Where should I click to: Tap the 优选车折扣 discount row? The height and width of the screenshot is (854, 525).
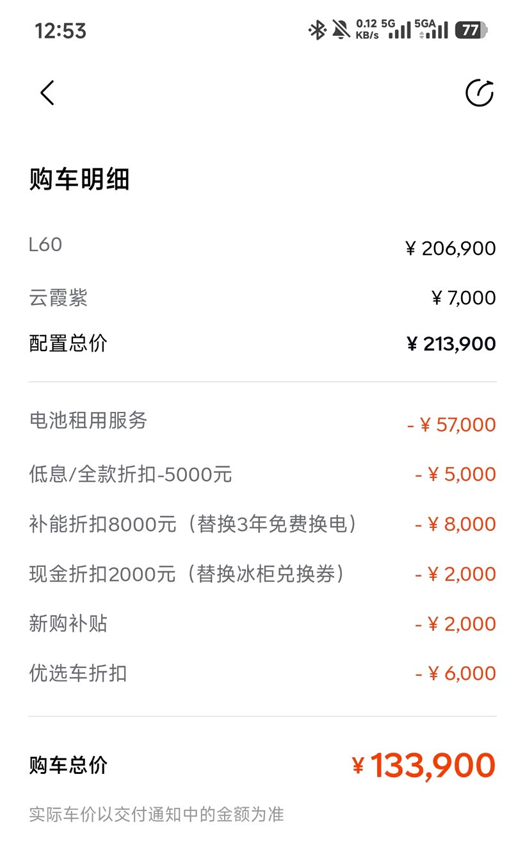point(78,673)
